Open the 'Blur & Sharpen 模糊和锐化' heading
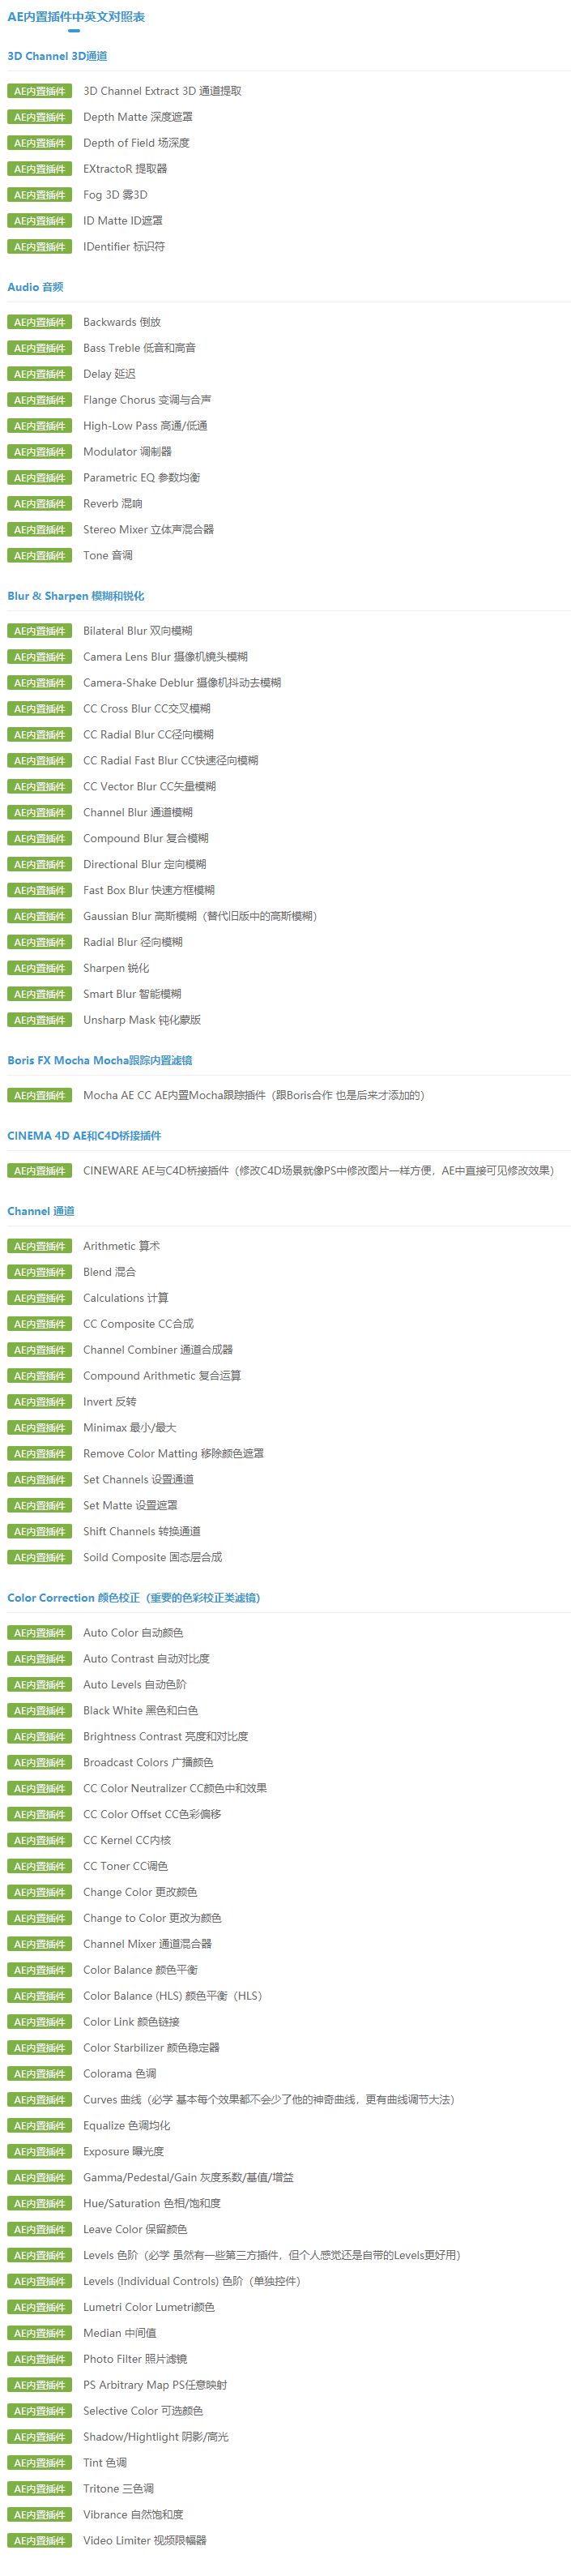 [x=76, y=596]
